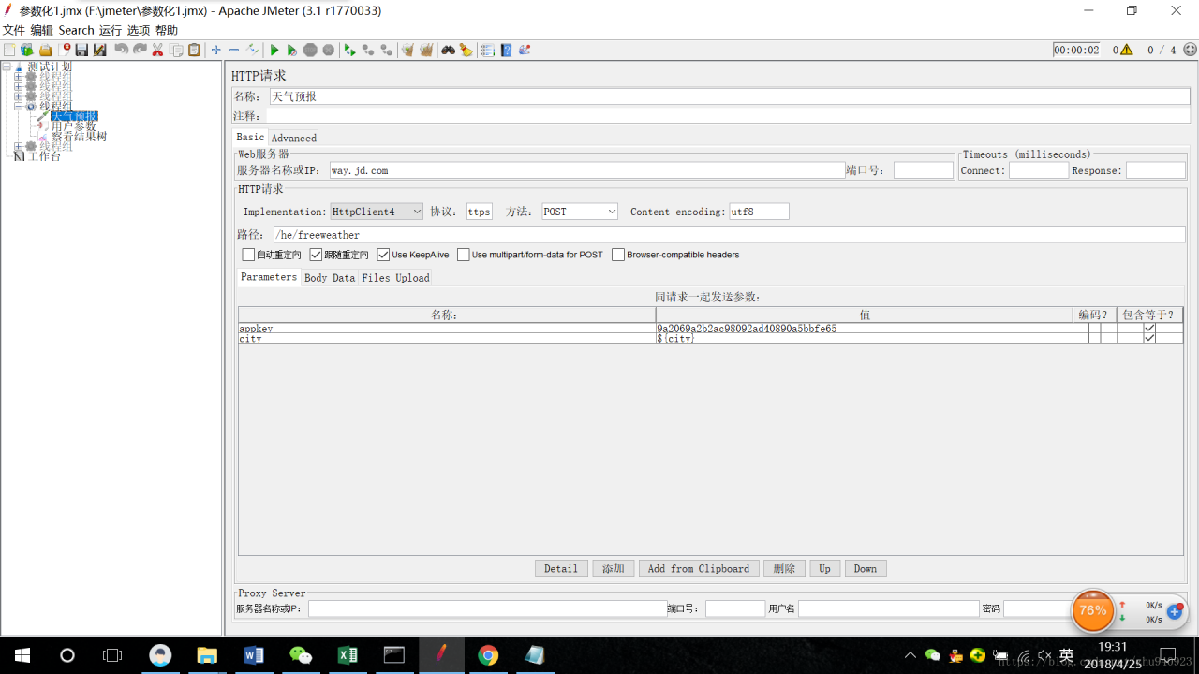This screenshot has height=674, width=1199.
Task: Open the 方法 POST method dropdown
Action: (x=580, y=212)
